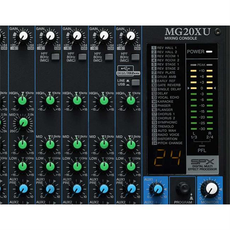Select program 16 FLANGER
This screenshot has width=230, height=230.
162,110
